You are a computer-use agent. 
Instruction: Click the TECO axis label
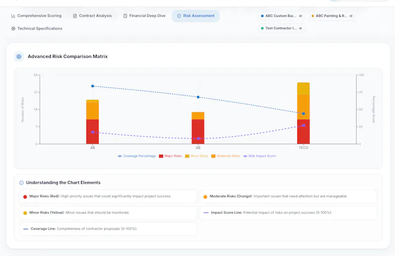304,148
